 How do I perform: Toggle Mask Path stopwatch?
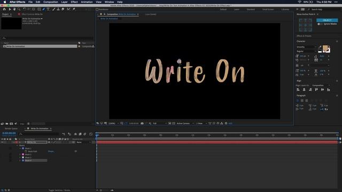pos(26,151)
